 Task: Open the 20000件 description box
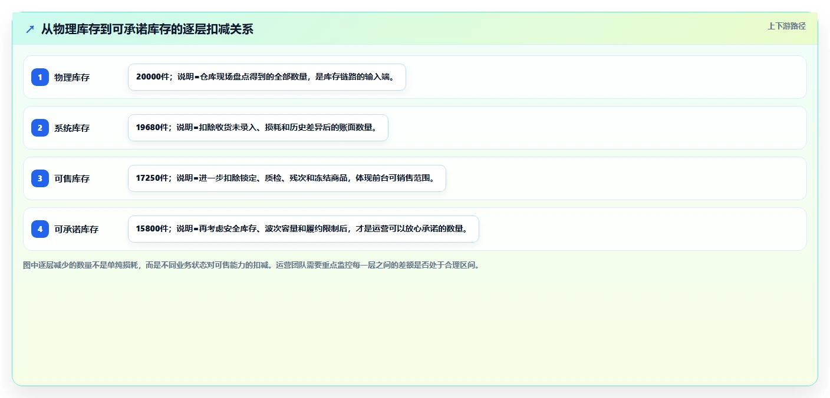[267, 77]
